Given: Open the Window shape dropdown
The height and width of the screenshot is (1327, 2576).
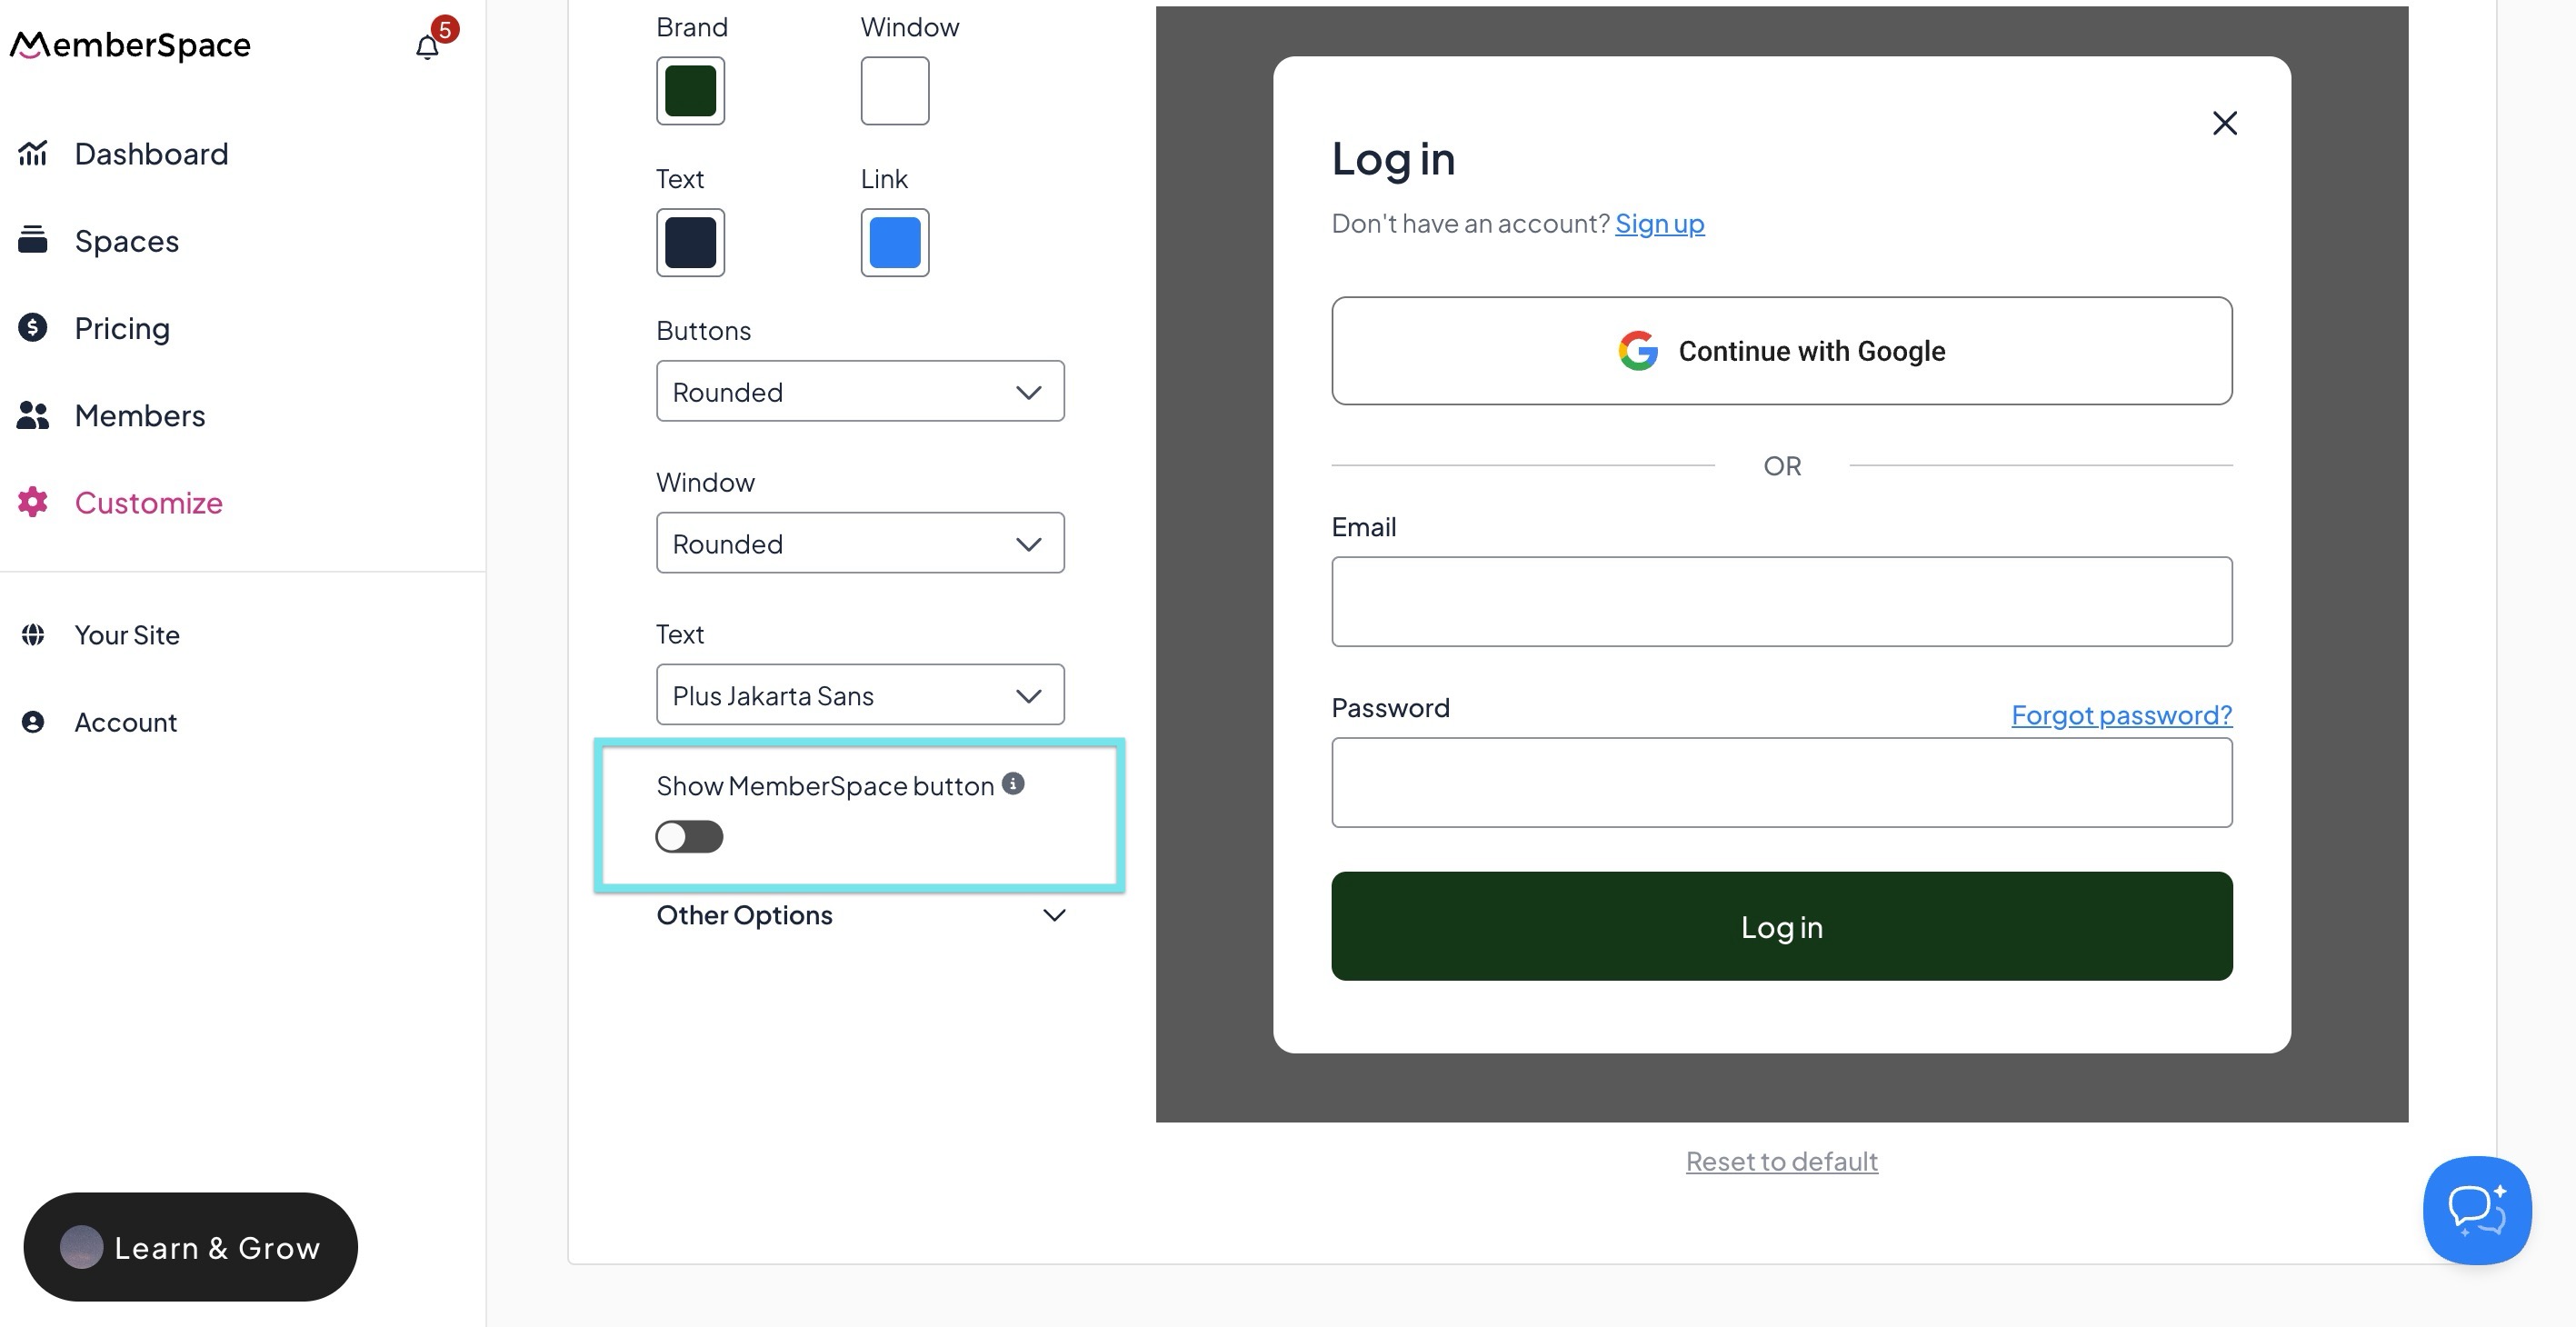Looking at the screenshot, I should [860, 543].
